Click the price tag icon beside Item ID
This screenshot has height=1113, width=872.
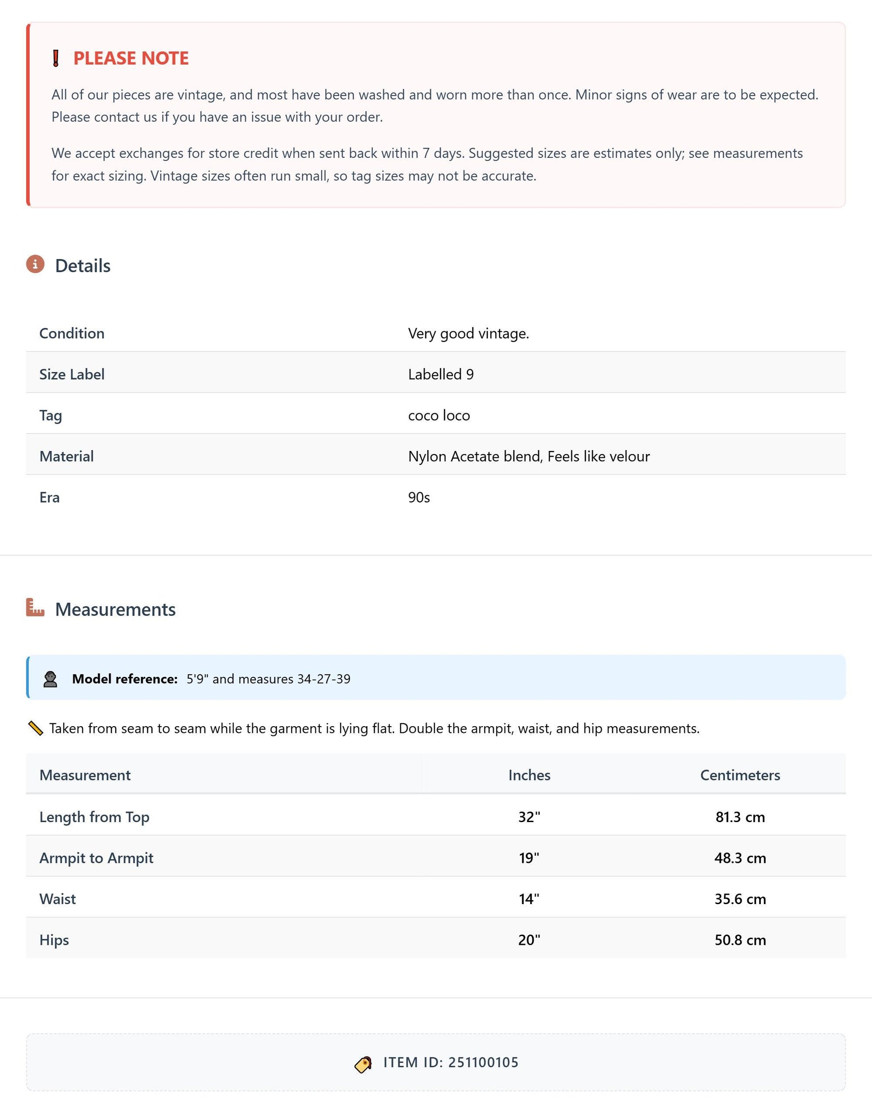tap(363, 1065)
